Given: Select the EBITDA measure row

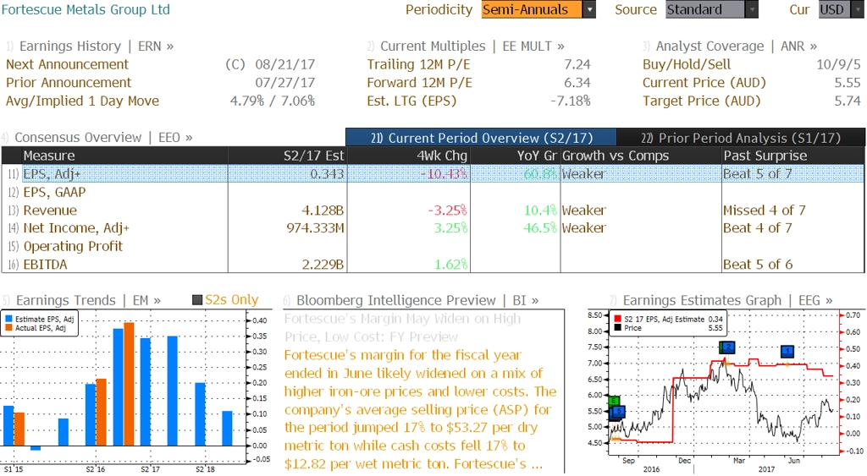Looking at the screenshot, I should point(433,265).
